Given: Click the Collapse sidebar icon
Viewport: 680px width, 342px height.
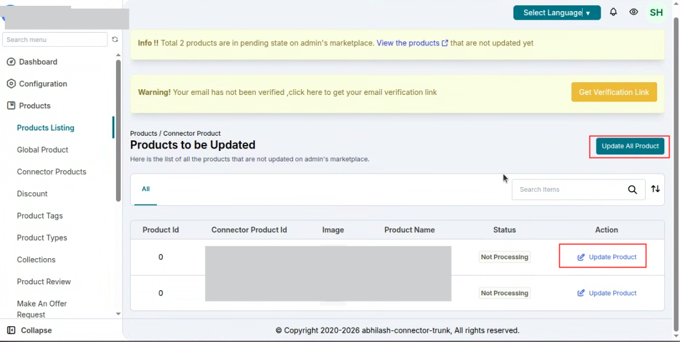Looking at the screenshot, I should point(11,330).
